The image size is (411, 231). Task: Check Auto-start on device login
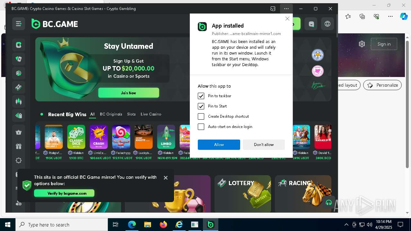tap(201, 127)
